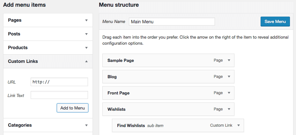This screenshot has width=296, height=135.
Task: Expand the Categories accordion arrow
Action: click(x=86, y=125)
